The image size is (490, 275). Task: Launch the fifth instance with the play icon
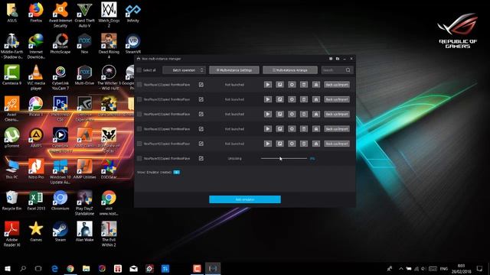tap(268, 144)
